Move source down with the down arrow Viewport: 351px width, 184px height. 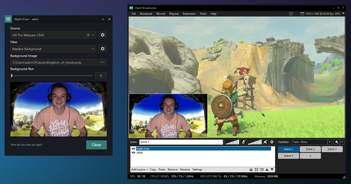pyautogui.click(x=272, y=169)
